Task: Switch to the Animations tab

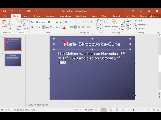Action: point(65,16)
